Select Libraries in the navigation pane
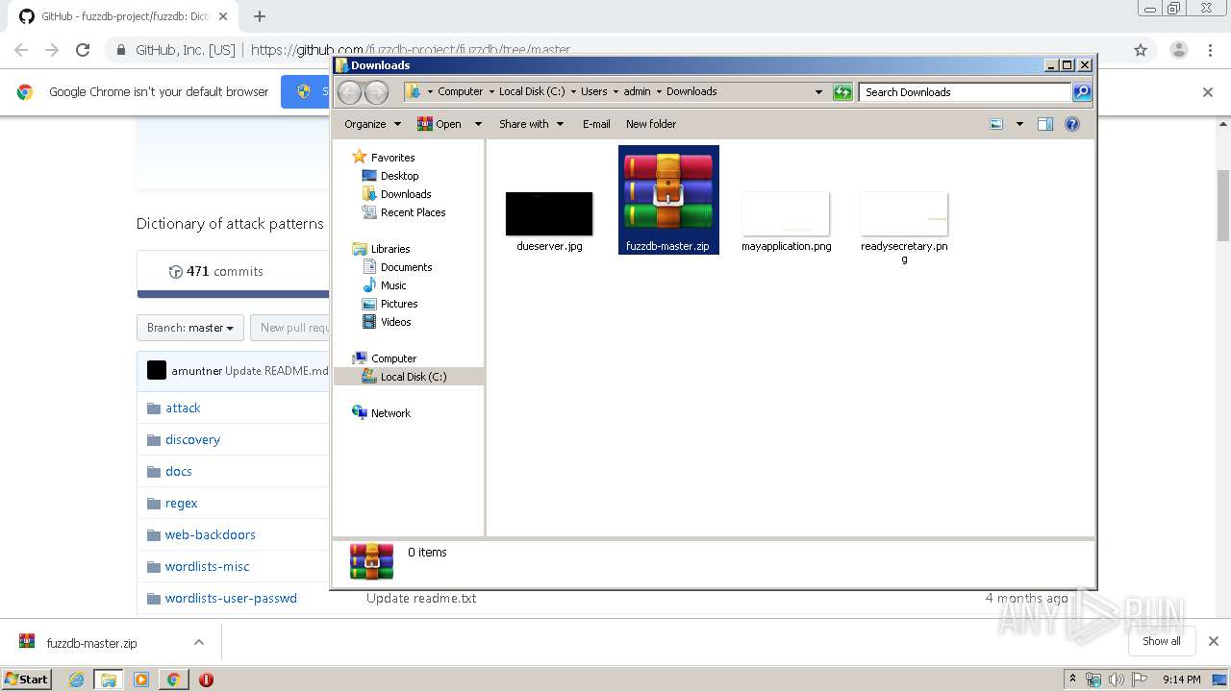The height and width of the screenshot is (692, 1231). (390, 249)
